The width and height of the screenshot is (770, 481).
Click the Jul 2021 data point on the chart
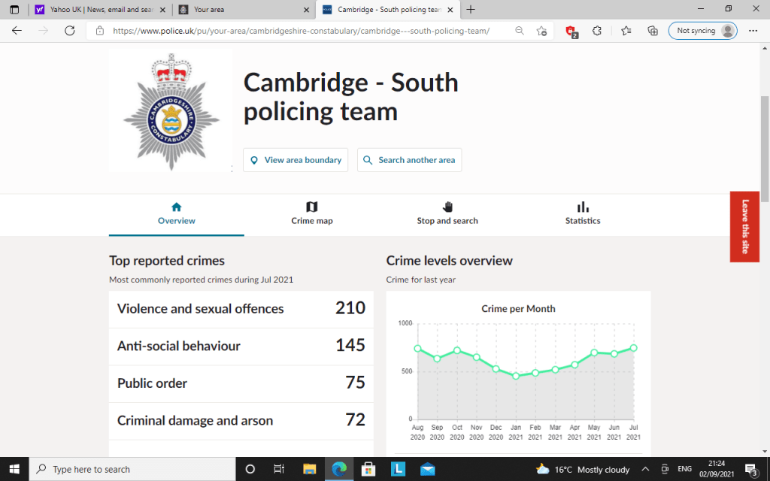[x=633, y=348]
